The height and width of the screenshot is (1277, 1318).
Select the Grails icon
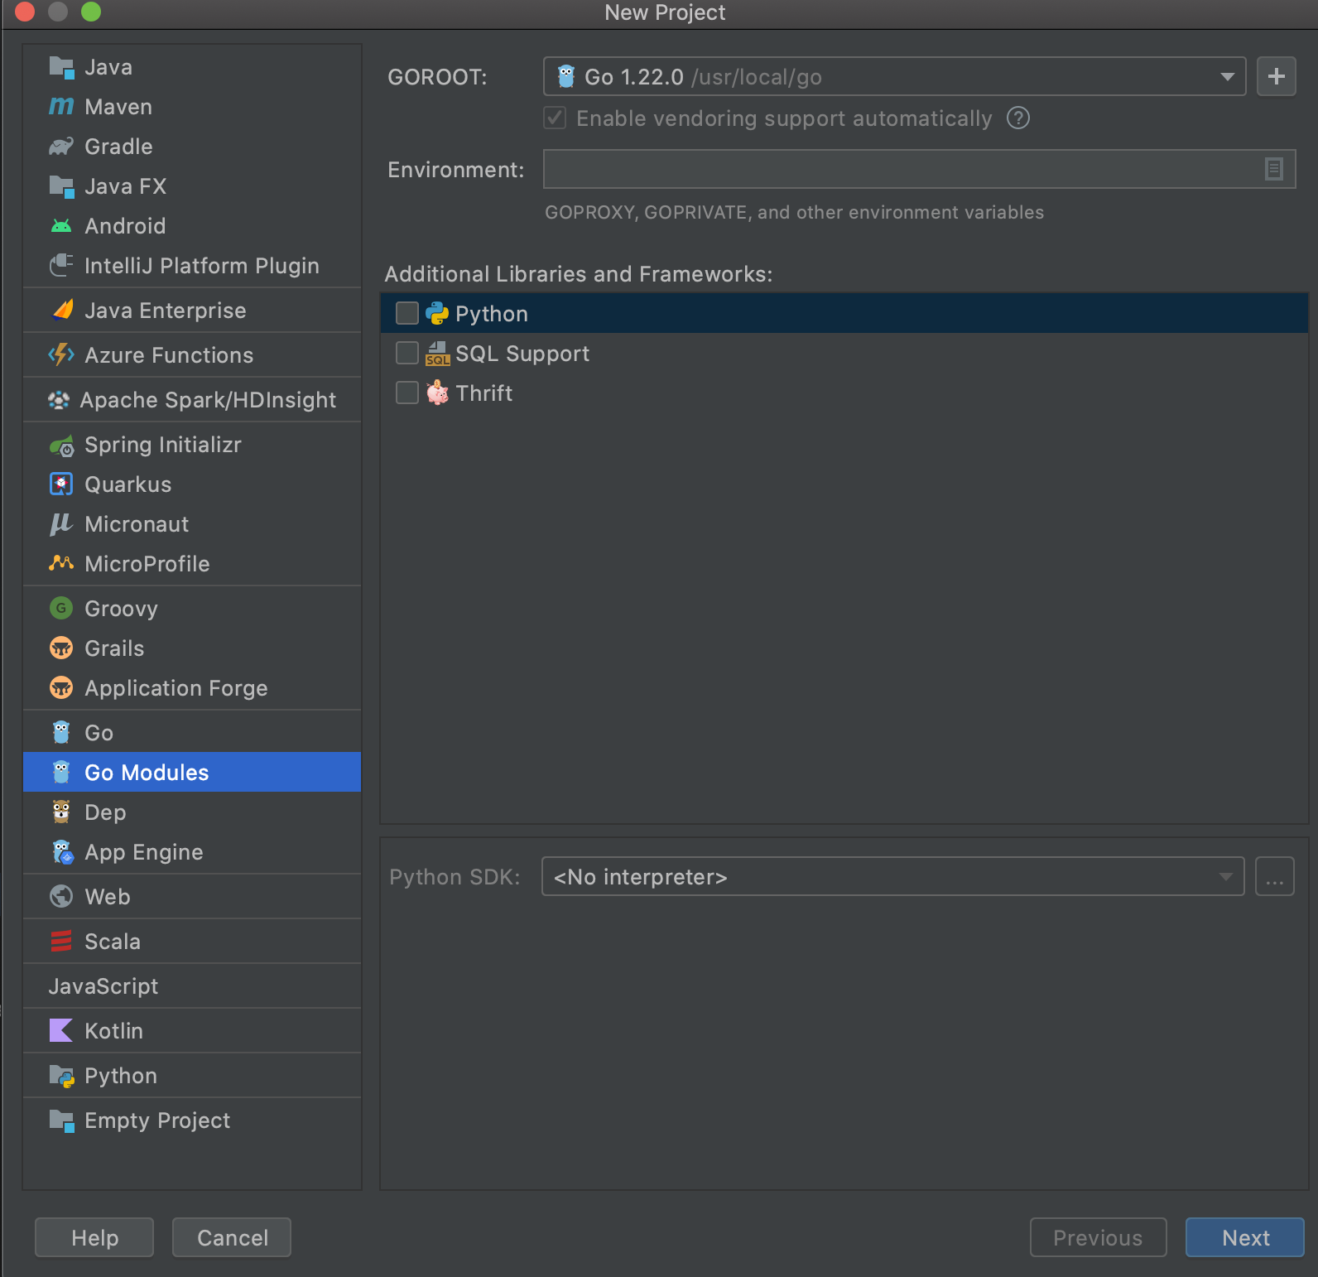tap(61, 648)
